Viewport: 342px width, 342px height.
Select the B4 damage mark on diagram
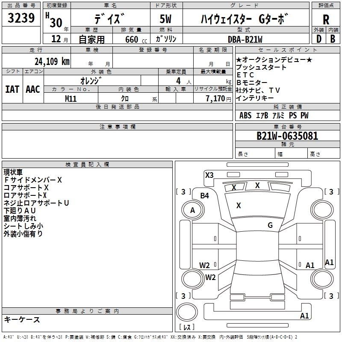[205, 196]
